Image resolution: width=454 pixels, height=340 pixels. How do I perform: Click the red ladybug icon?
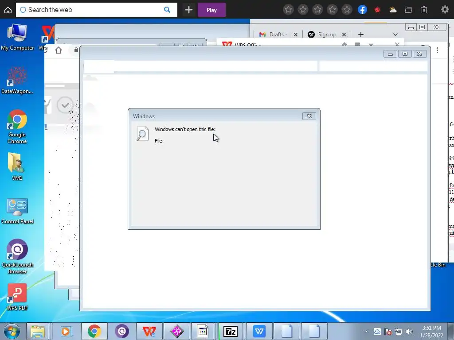pyautogui.click(x=377, y=10)
